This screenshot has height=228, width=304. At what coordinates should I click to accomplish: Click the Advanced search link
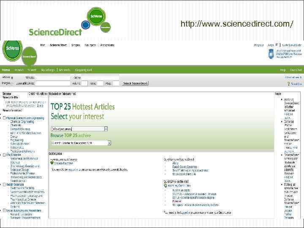(293, 77)
